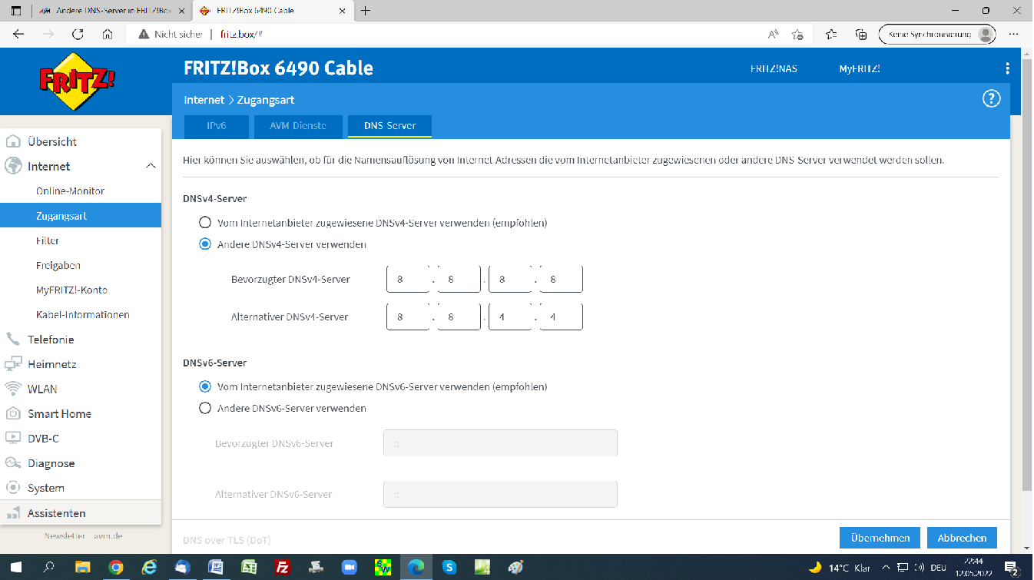Click the Abbrechen button
This screenshot has height=580, width=1034.
(x=962, y=538)
